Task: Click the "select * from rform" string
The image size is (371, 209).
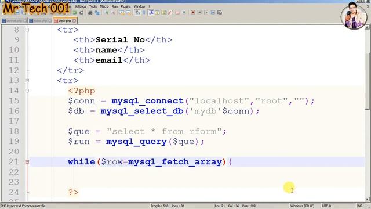Action: (x=164, y=132)
